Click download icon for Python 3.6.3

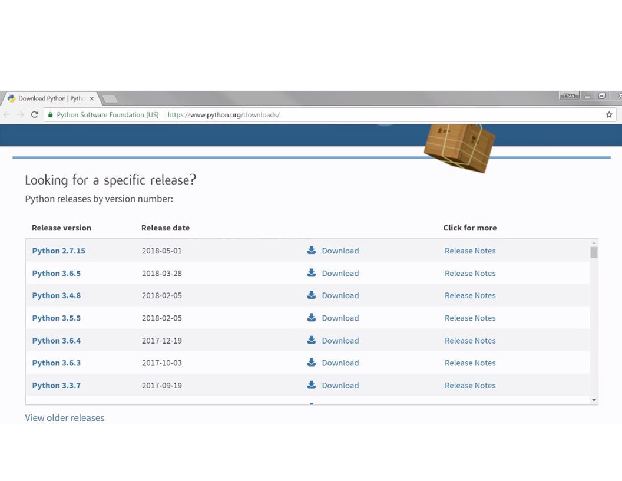pos(312,363)
